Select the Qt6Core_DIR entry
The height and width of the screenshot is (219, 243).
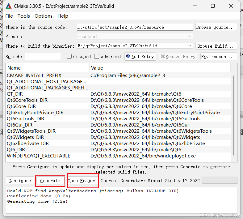pyautogui.click(x=21, y=106)
